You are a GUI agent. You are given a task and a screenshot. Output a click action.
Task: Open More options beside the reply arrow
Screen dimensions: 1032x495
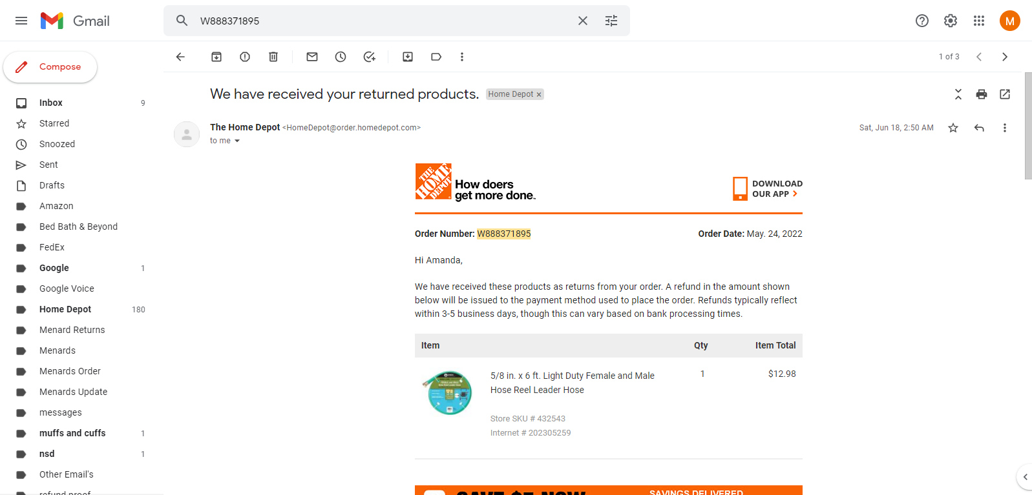click(1005, 128)
